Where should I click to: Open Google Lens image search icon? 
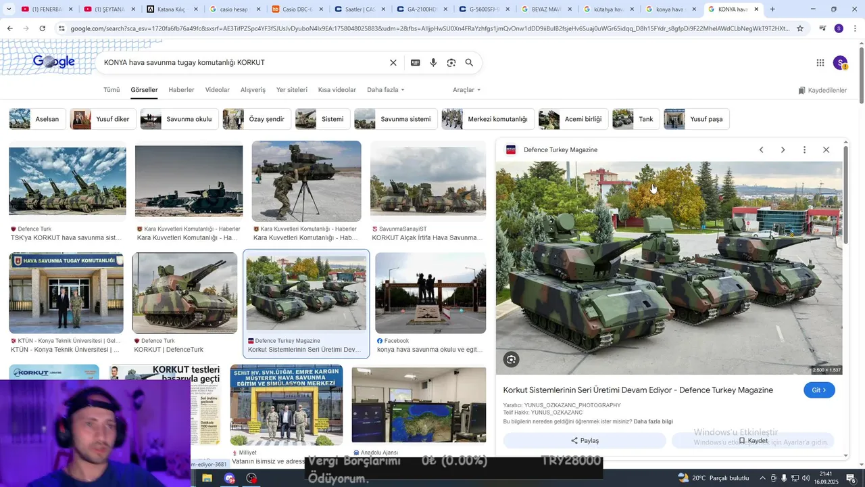pos(451,63)
